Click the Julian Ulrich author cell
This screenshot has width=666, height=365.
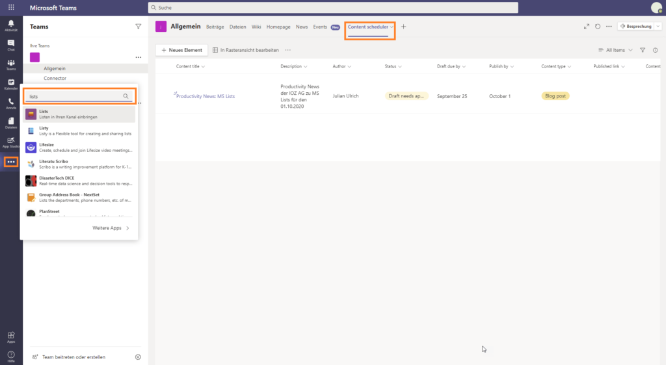[345, 96]
